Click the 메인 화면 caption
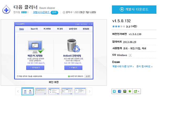 [54, 82]
